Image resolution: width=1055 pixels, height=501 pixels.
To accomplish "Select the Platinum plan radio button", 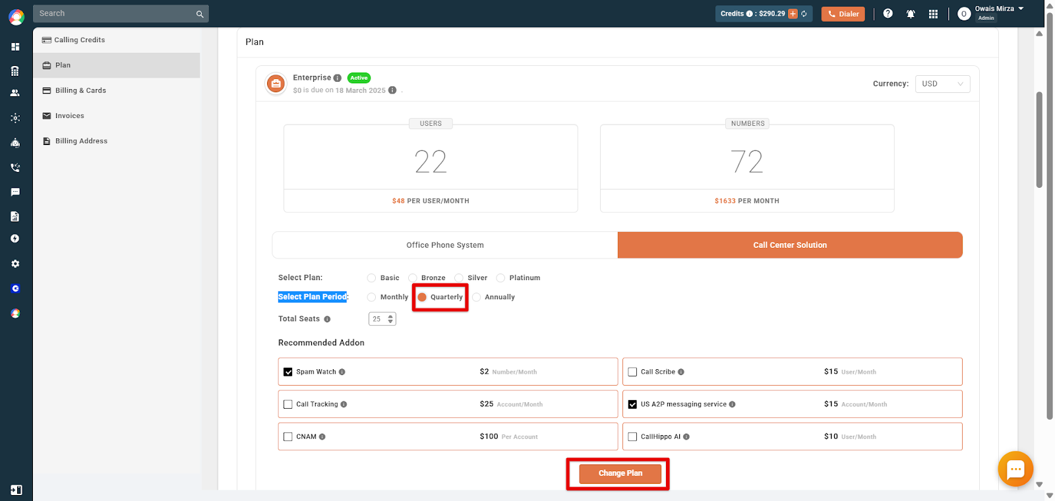I will [x=500, y=278].
